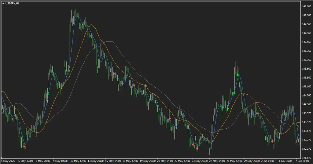Click the first red arrow near 5 May 2025
Image resolution: width=313 pixels, height=164 pixels.
click(15, 115)
